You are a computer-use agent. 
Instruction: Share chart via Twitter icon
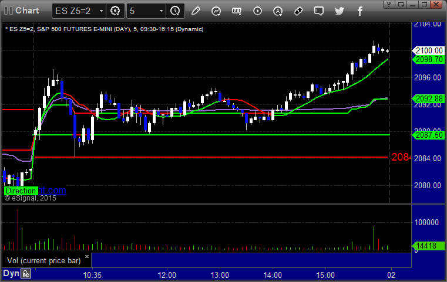click(340, 11)
